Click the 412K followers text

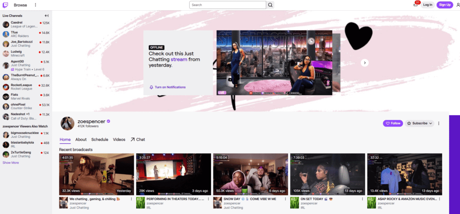[x=88, y=126]
